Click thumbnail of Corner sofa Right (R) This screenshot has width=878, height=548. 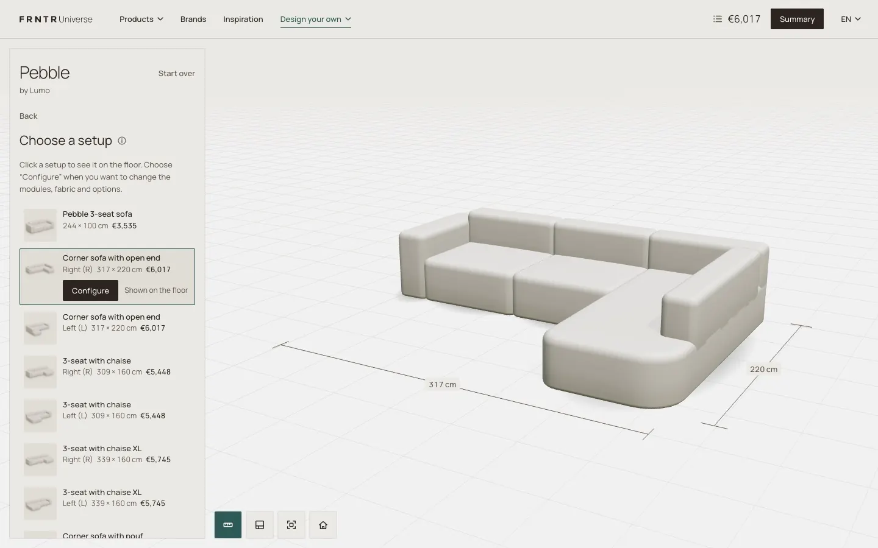pyautogui.click(x=40, y=269)
